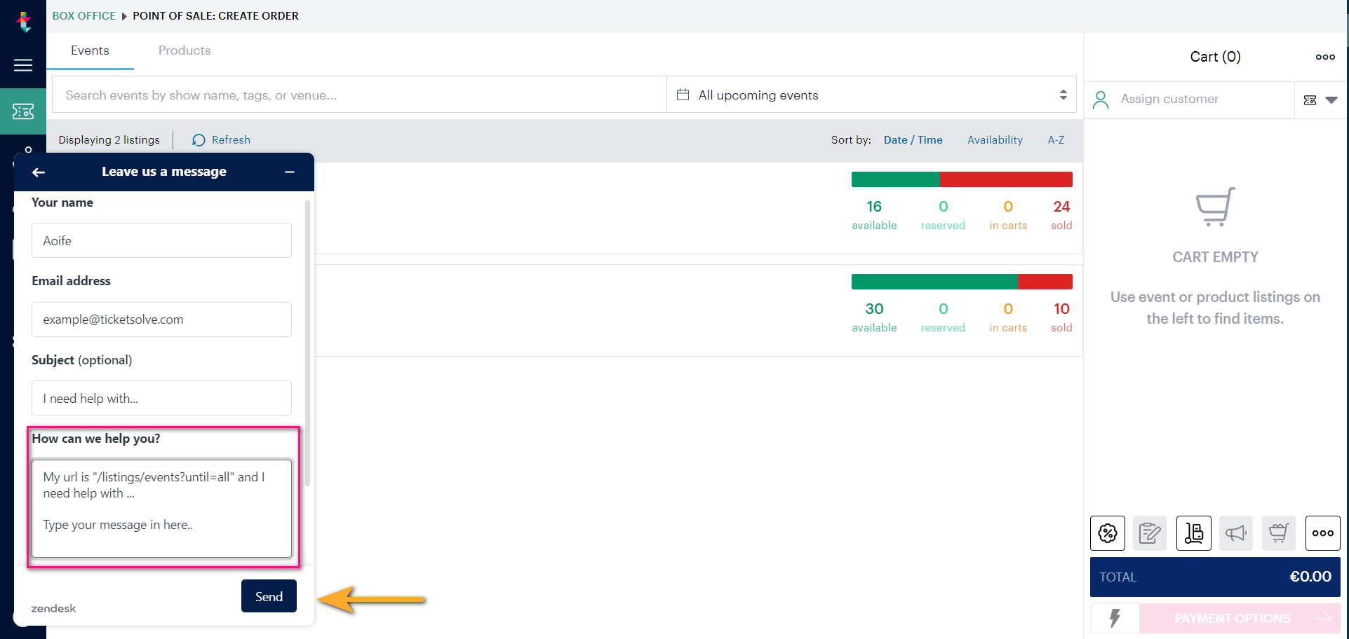Focus the search events input field
1349x639 pixels.
point(359,95)
